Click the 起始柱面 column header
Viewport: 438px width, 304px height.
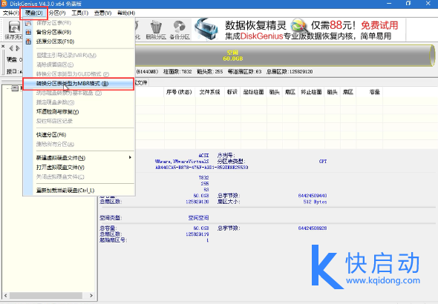point(253,92)
